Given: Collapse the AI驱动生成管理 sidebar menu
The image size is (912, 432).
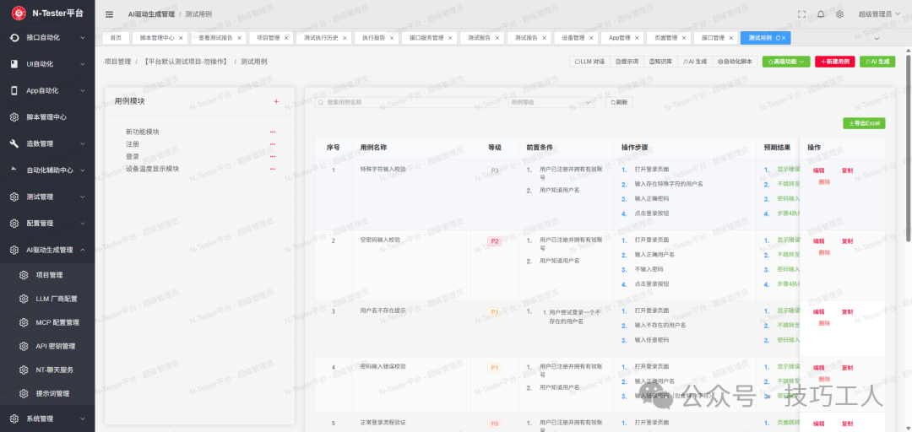Looking at the screenshot, I should click(x=82, y=250).
